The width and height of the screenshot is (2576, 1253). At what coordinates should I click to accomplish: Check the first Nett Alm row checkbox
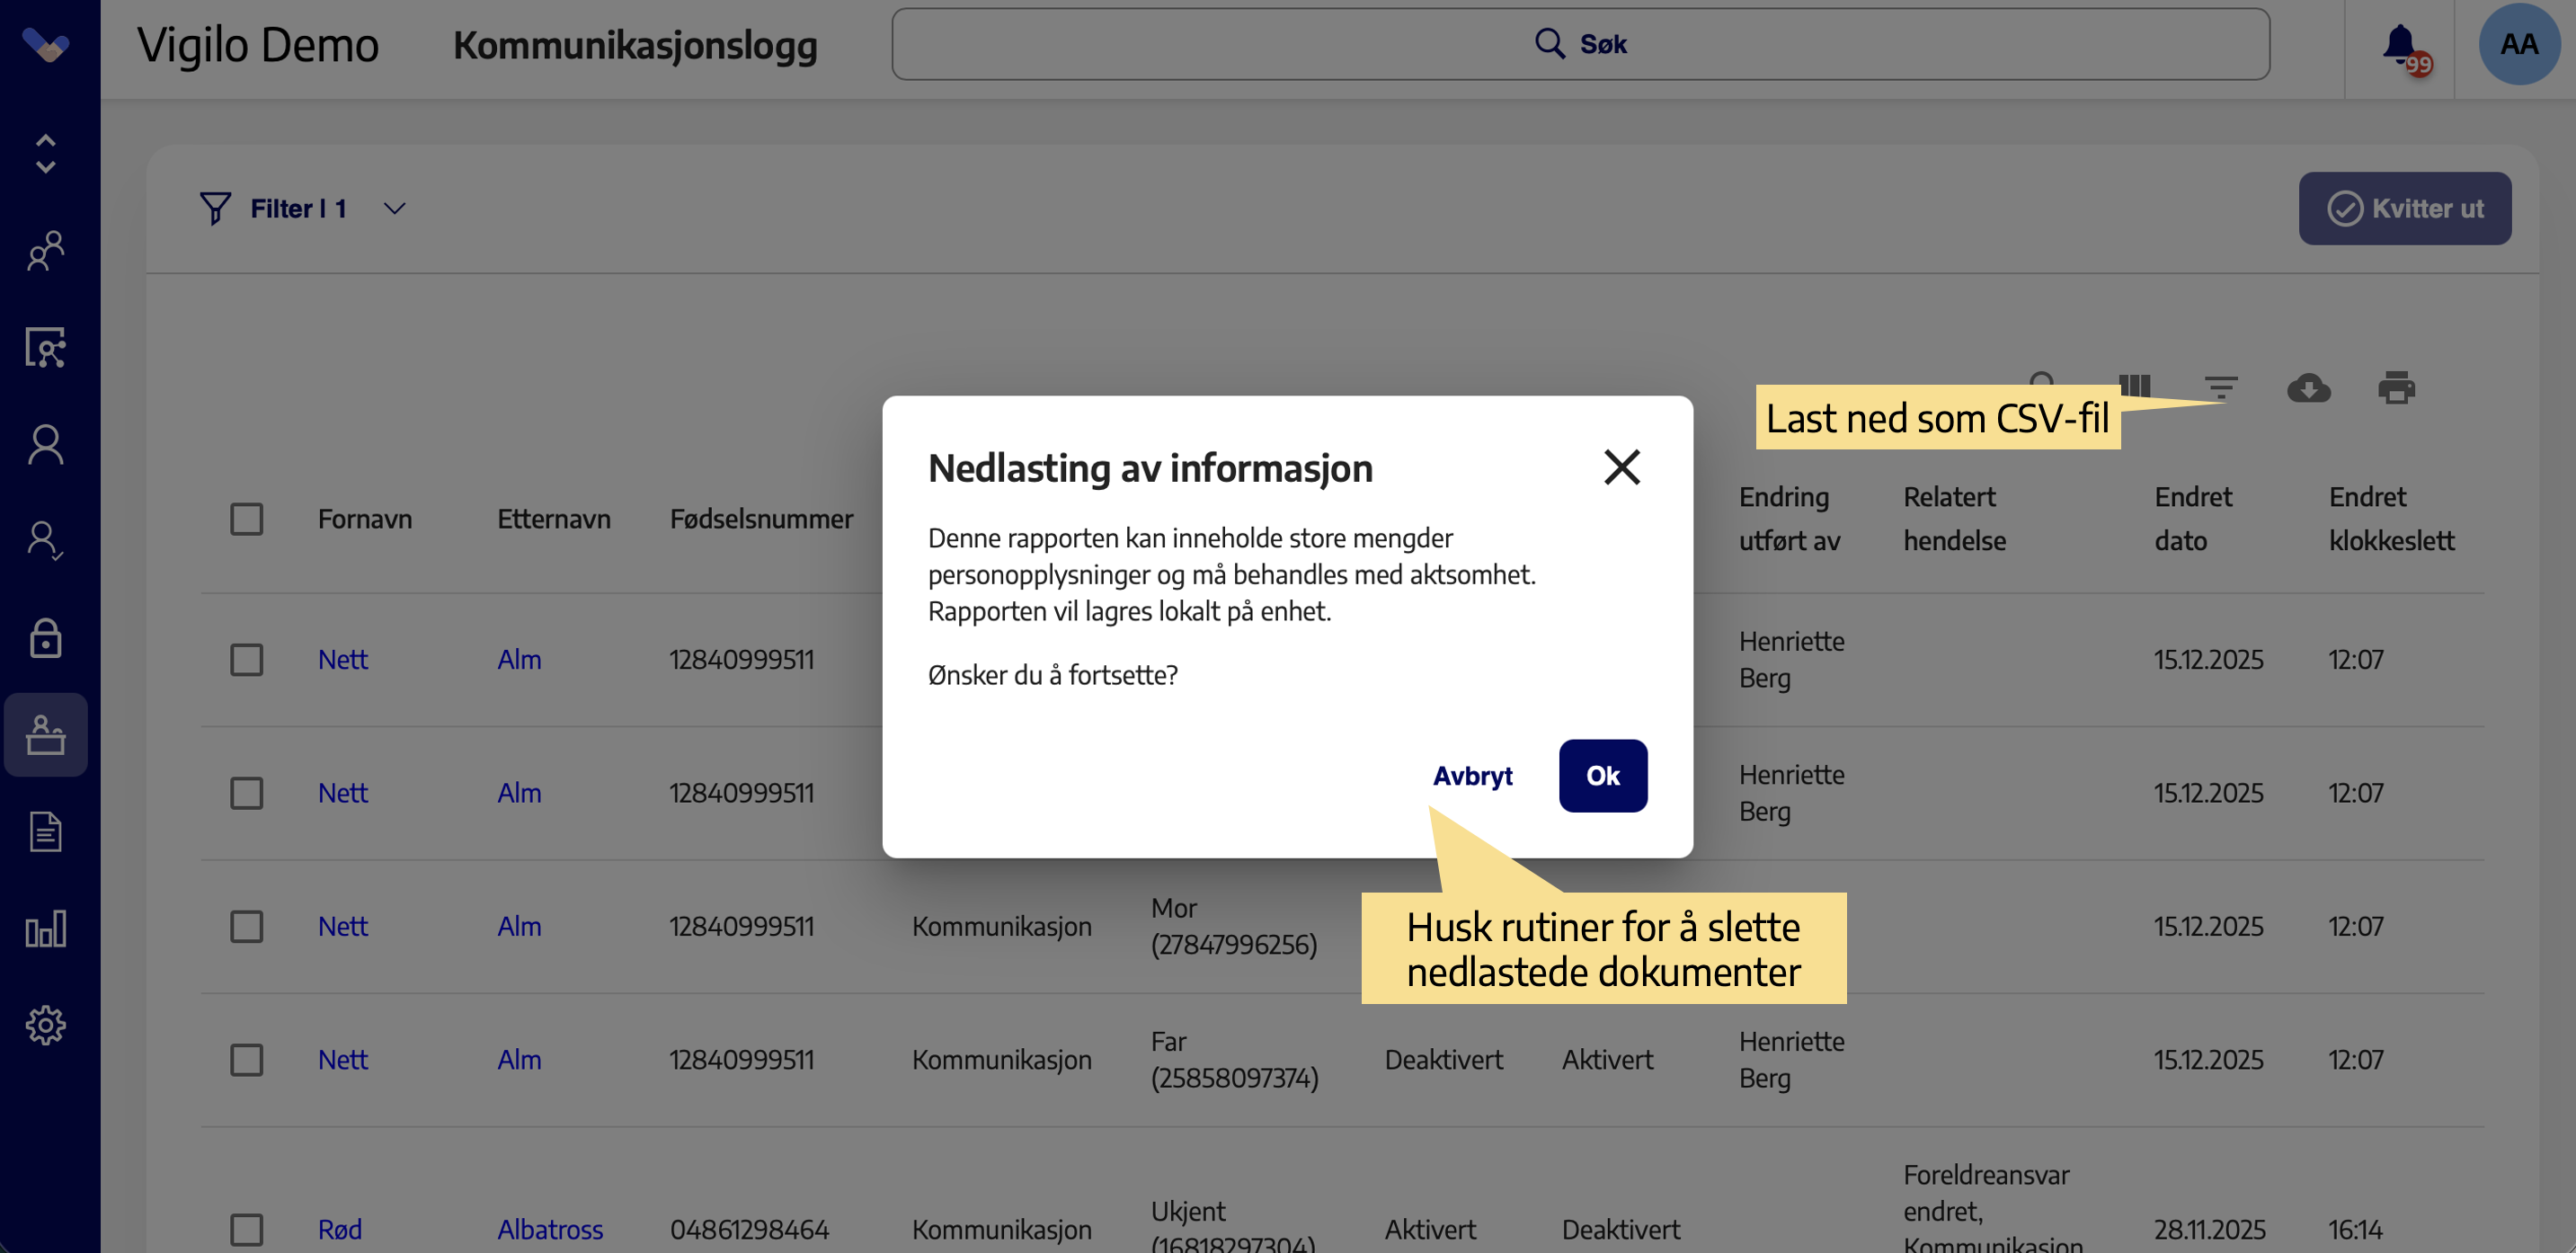246,660
